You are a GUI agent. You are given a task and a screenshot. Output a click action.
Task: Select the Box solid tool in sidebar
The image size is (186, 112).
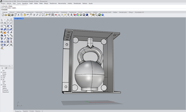[x=2, y=29]
